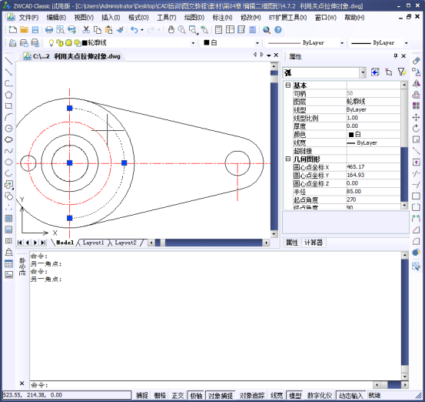Viewport: 425px width, 402px height.
Task: Toggle 栅格 grid display in status bar
Action: [x=160, y=395]
